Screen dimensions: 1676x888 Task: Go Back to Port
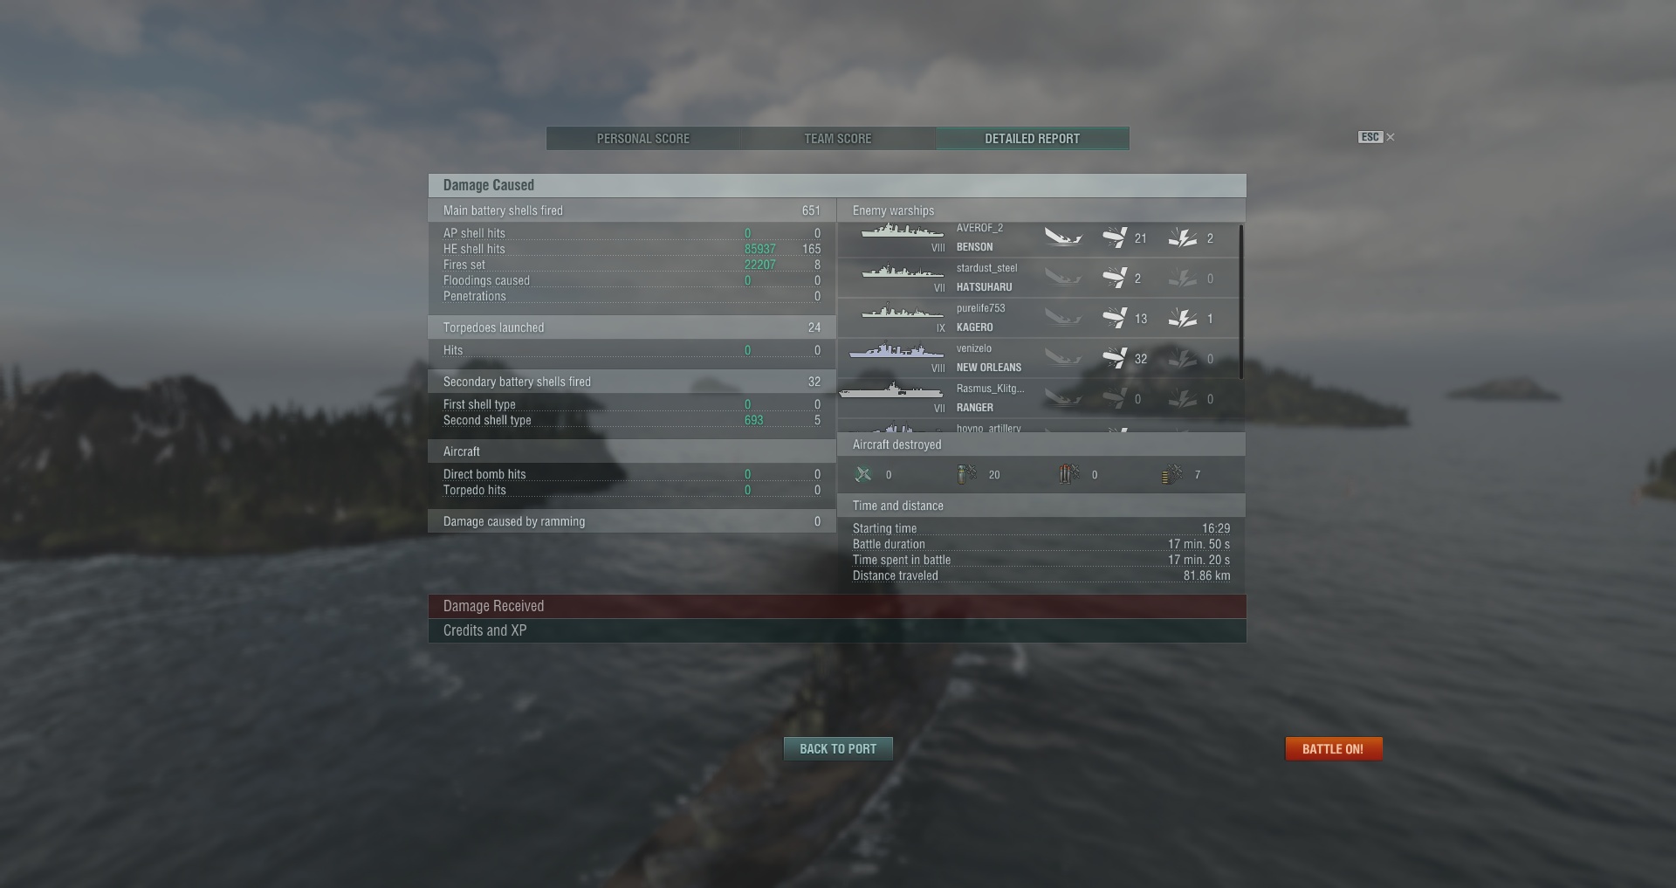click(x=838, y=748)
